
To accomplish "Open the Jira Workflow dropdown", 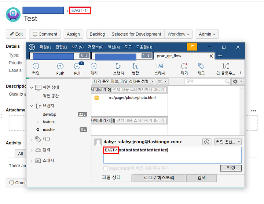I will pos(178,34).
